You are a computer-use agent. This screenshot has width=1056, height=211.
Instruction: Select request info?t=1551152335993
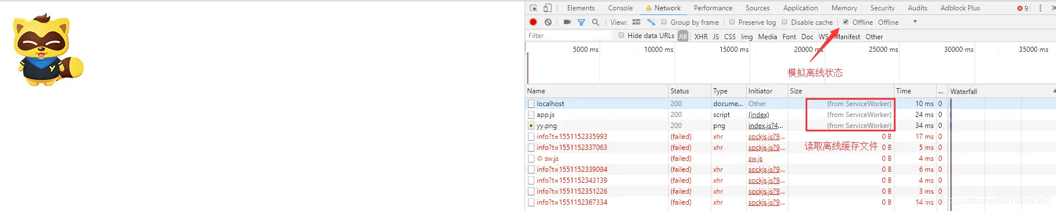tap(791, 137)
